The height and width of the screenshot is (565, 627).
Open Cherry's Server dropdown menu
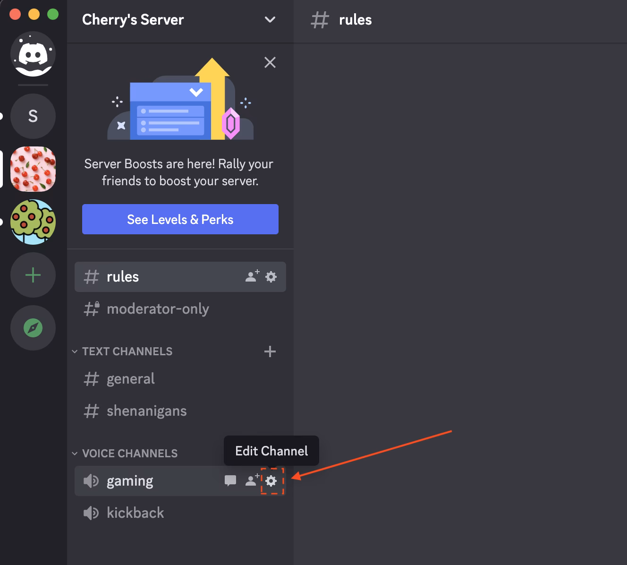coord(270,20)
